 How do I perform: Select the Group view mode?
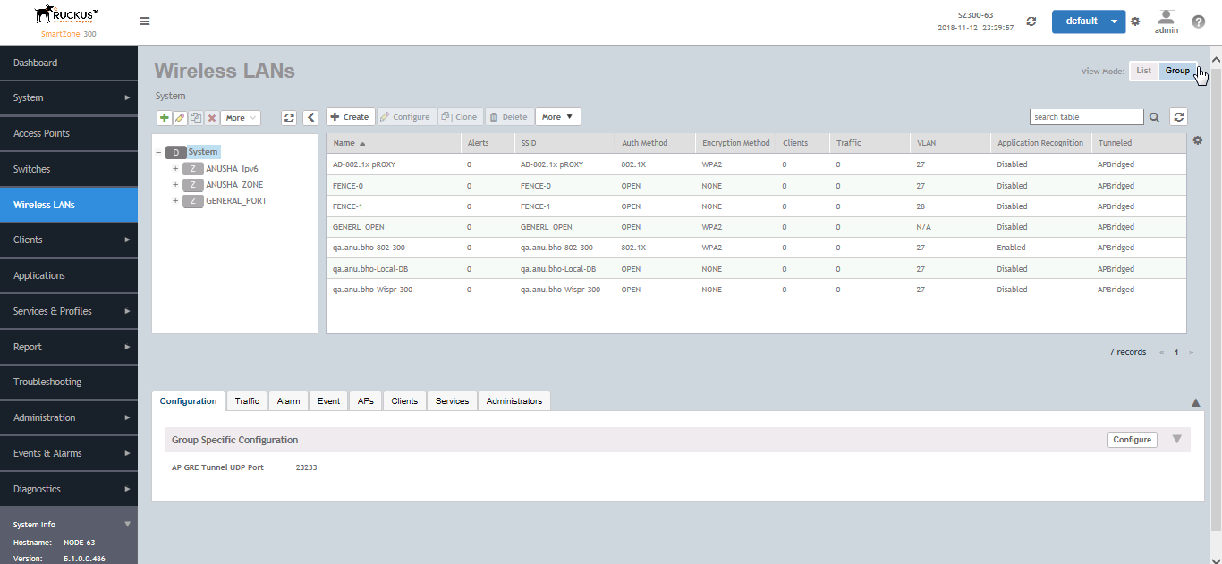pyautogui.click(x=1176, y=71)
